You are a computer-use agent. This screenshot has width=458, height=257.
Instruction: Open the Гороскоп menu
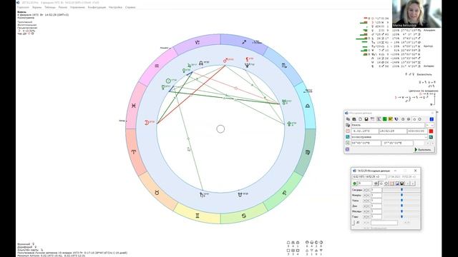point(23,7)
